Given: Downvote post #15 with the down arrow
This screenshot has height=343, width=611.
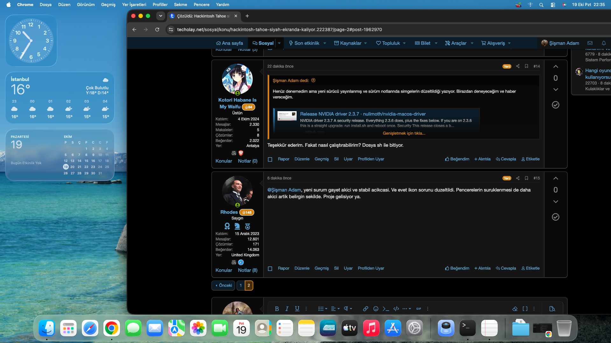Looking at the screenshot, I should [x=556, y=202].
